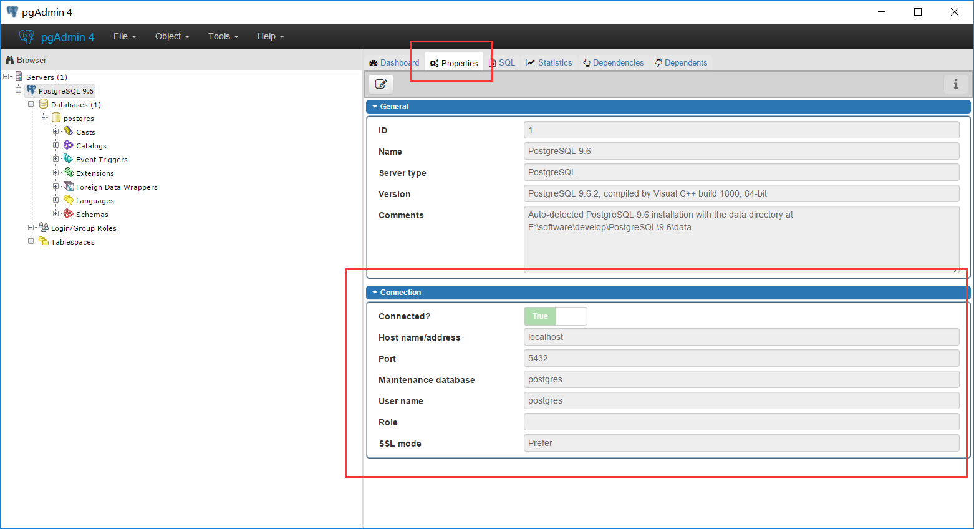Switch to the SQL tab
Viewport: 974px width, 529px height.
502,62
